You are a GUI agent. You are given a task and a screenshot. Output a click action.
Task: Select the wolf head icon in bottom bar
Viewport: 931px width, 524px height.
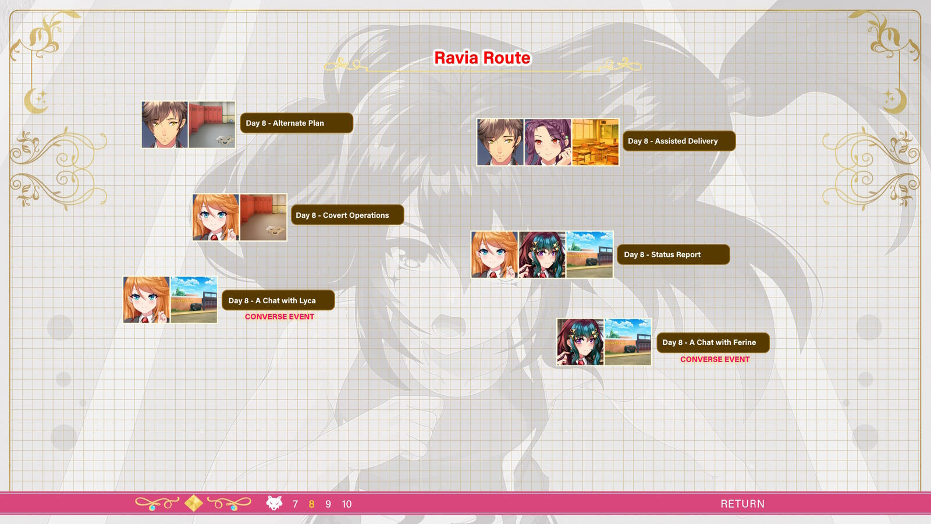coord(274,504)
